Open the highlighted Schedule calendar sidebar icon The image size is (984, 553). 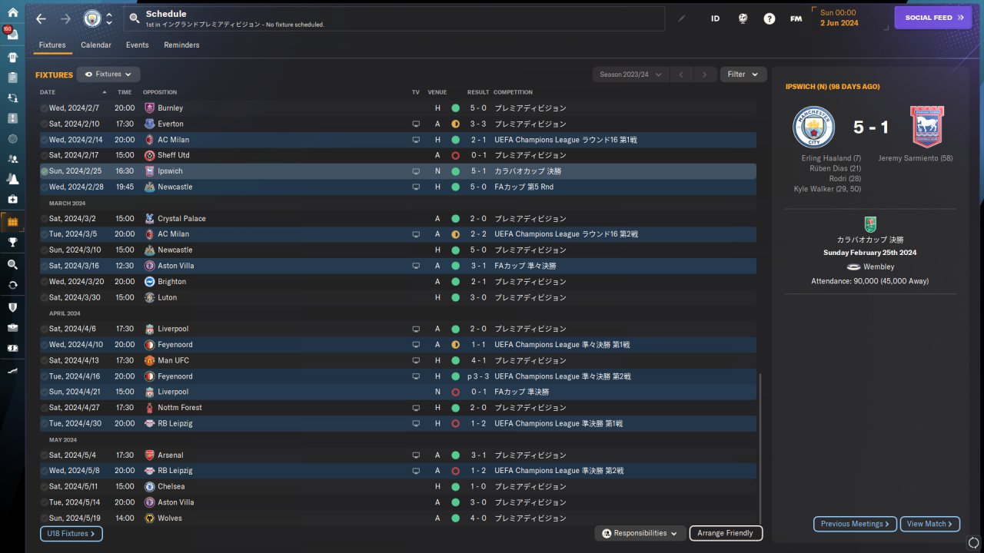coord(12,222)
